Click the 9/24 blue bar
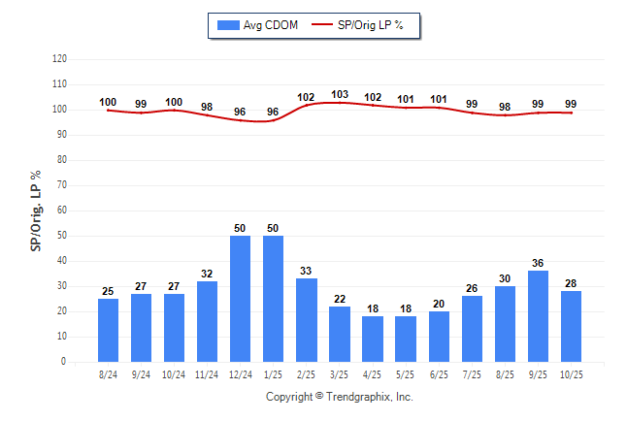Image resolution: width=627 pixels, height=421 pixels. 142,328
